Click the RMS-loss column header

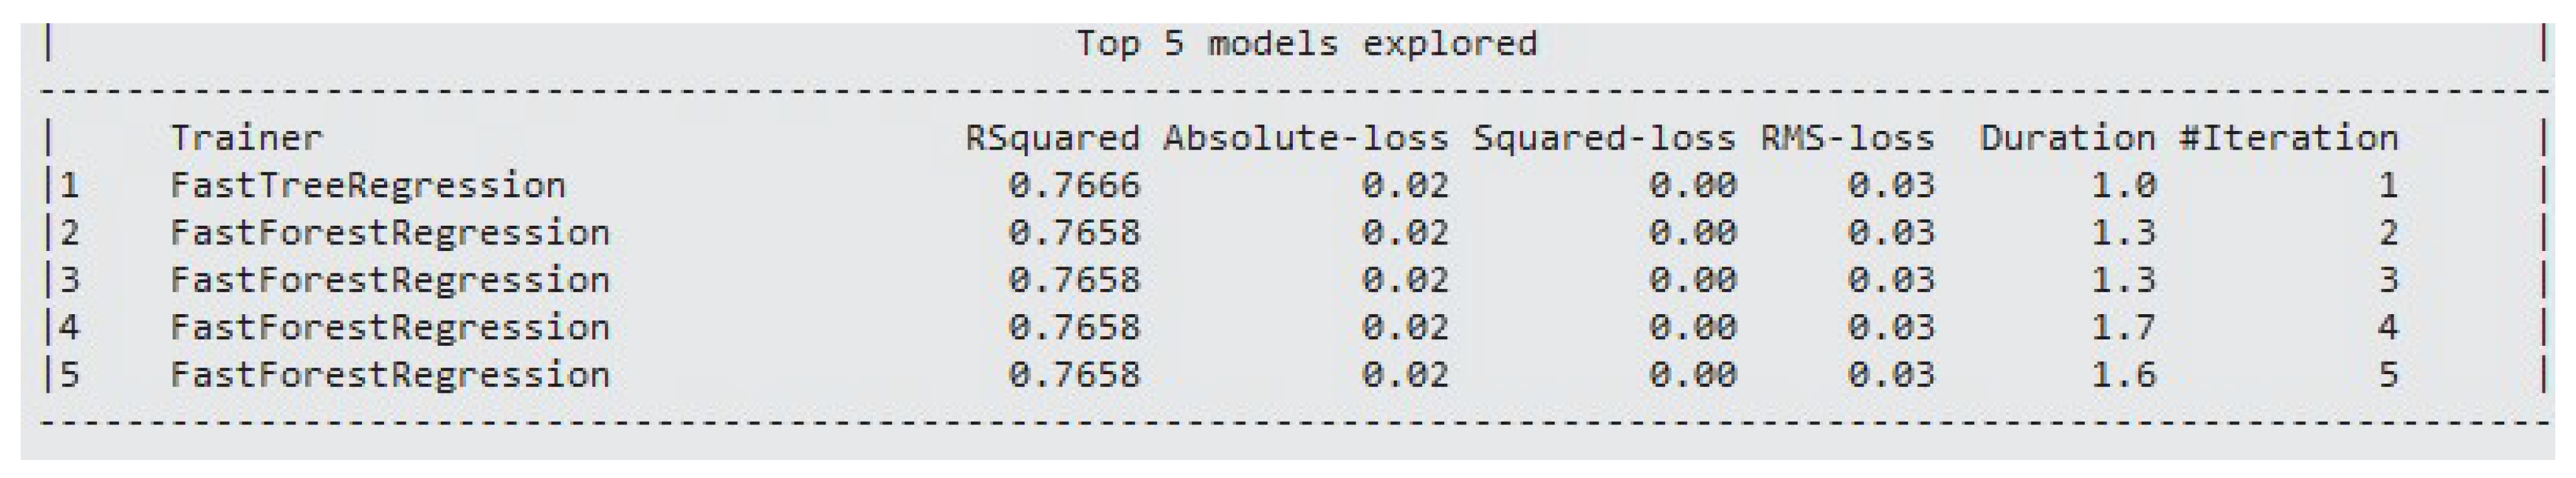[1847, 137]
